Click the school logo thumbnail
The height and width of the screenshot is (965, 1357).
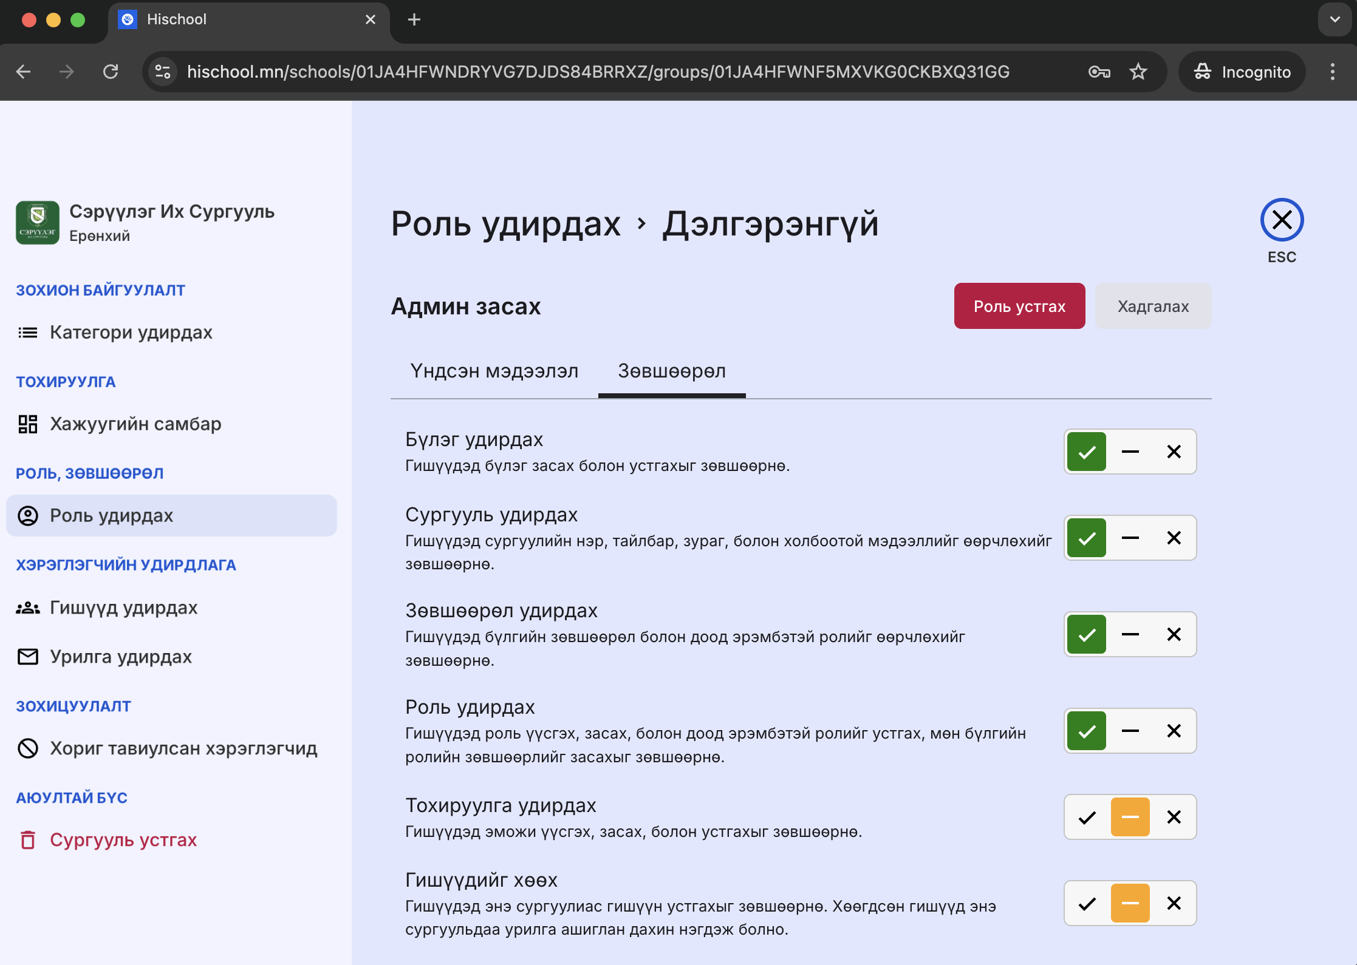click(38, 223)
